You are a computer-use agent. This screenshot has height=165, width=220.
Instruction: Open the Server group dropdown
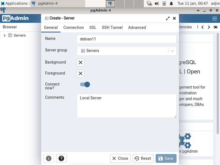click(127, 51)
